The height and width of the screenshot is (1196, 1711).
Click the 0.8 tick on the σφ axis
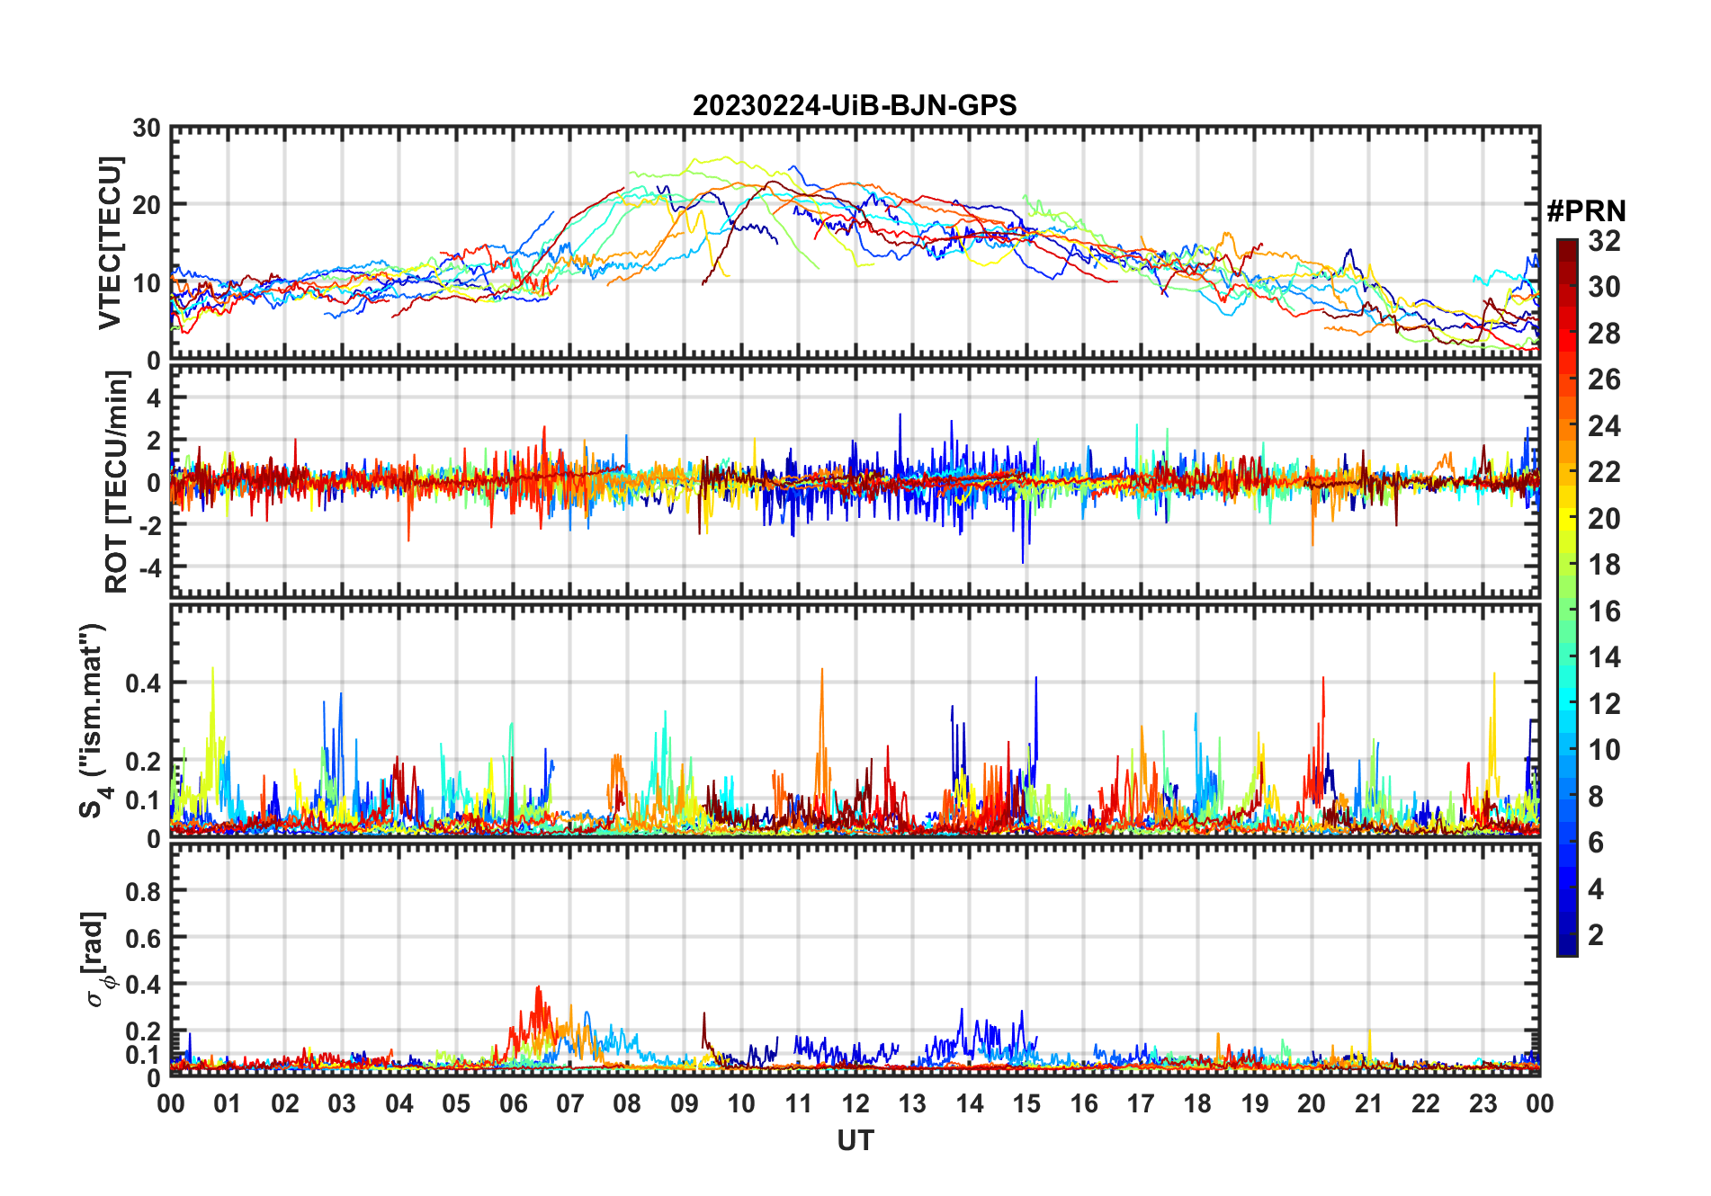click(144, 891)
